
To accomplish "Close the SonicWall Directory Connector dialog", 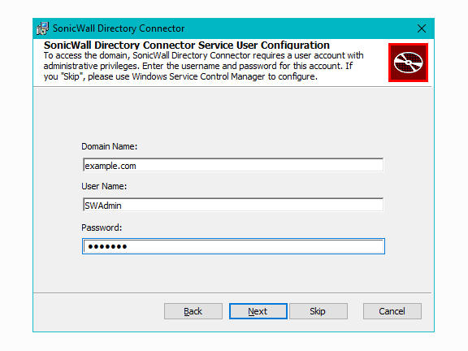I will click(422, 28).
